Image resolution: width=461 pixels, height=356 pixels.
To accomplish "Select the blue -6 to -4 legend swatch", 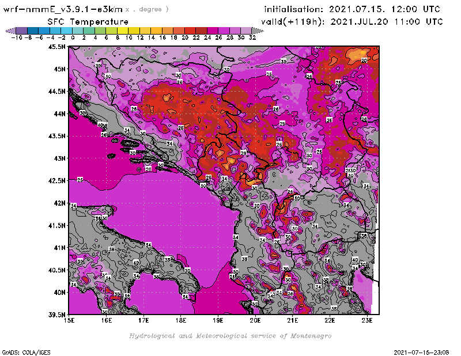I will coord(44,31).
